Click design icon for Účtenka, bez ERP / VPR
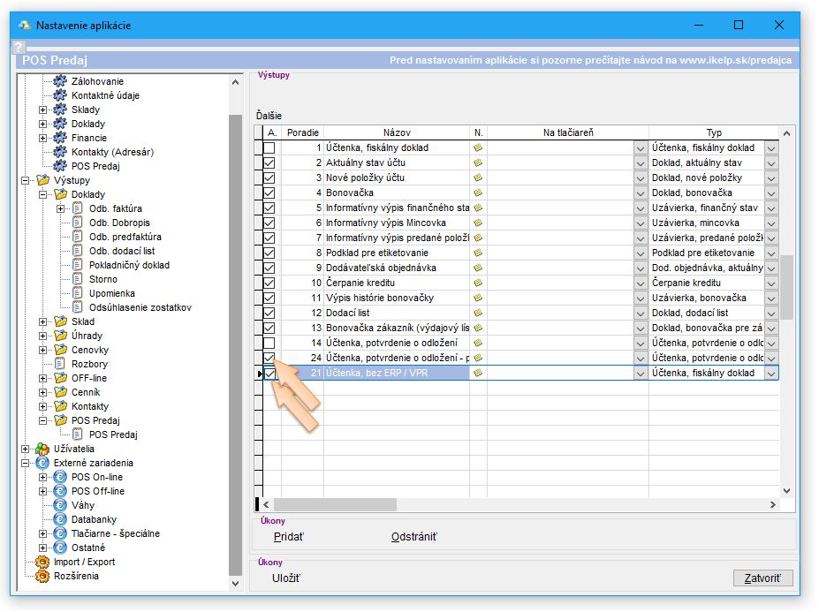The width and height of the screenshot is (819, 612). pyautogui.click(x=478, y=373)
